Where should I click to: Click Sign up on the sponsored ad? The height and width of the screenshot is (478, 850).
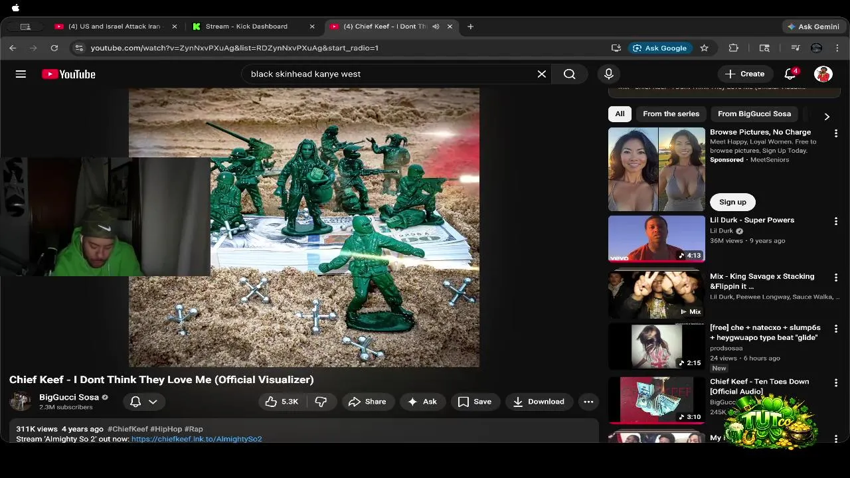732,202
